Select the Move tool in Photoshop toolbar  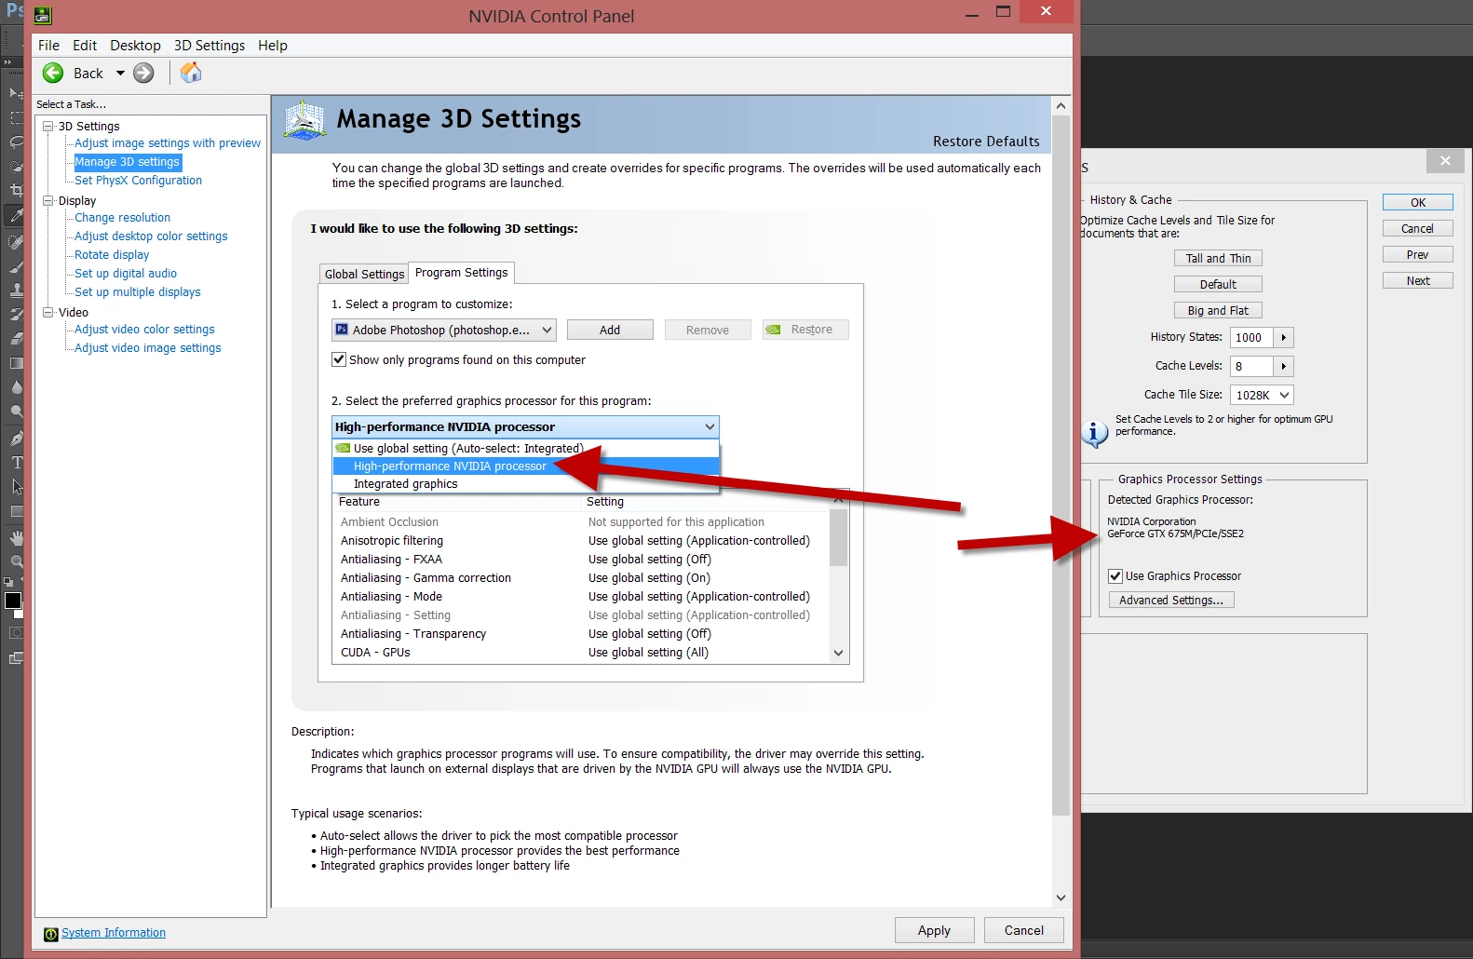[16, 93]
